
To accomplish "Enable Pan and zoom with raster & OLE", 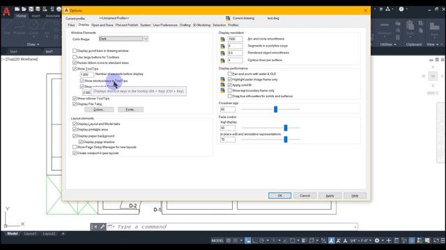I will coord(230,74).
